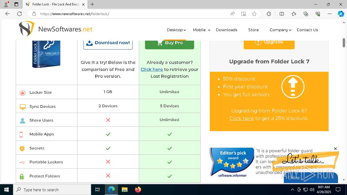The height and width of the screenshot is (195, 347).
Task: Refresh the current page
Action: coord(20,14)
